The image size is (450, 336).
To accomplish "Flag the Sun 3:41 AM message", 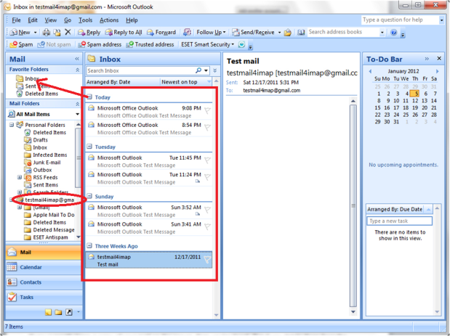I will [207, 226].
